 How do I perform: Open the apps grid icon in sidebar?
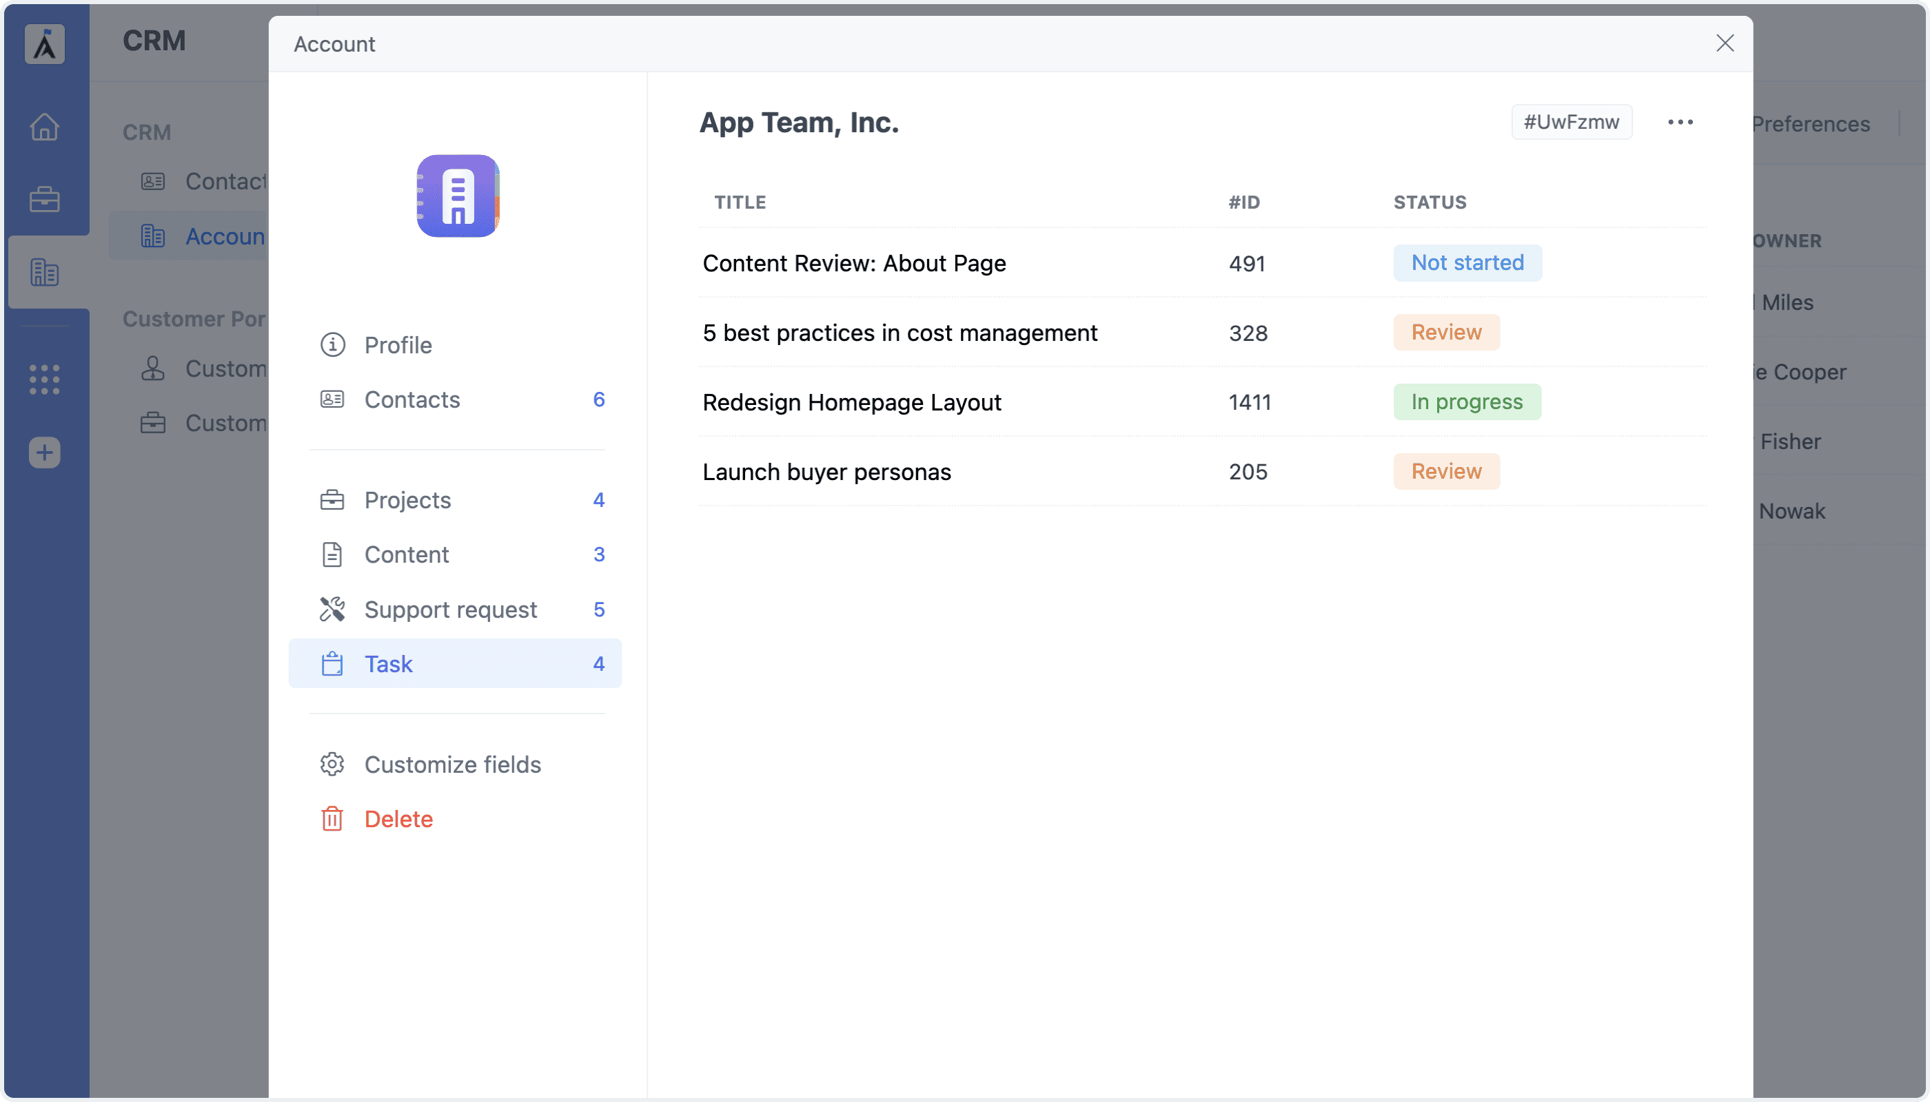point(44,380)
